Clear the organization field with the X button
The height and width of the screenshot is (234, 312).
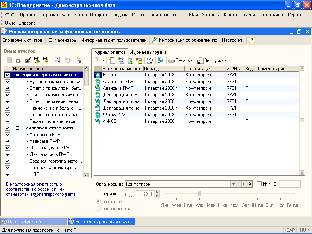point(244,184)
